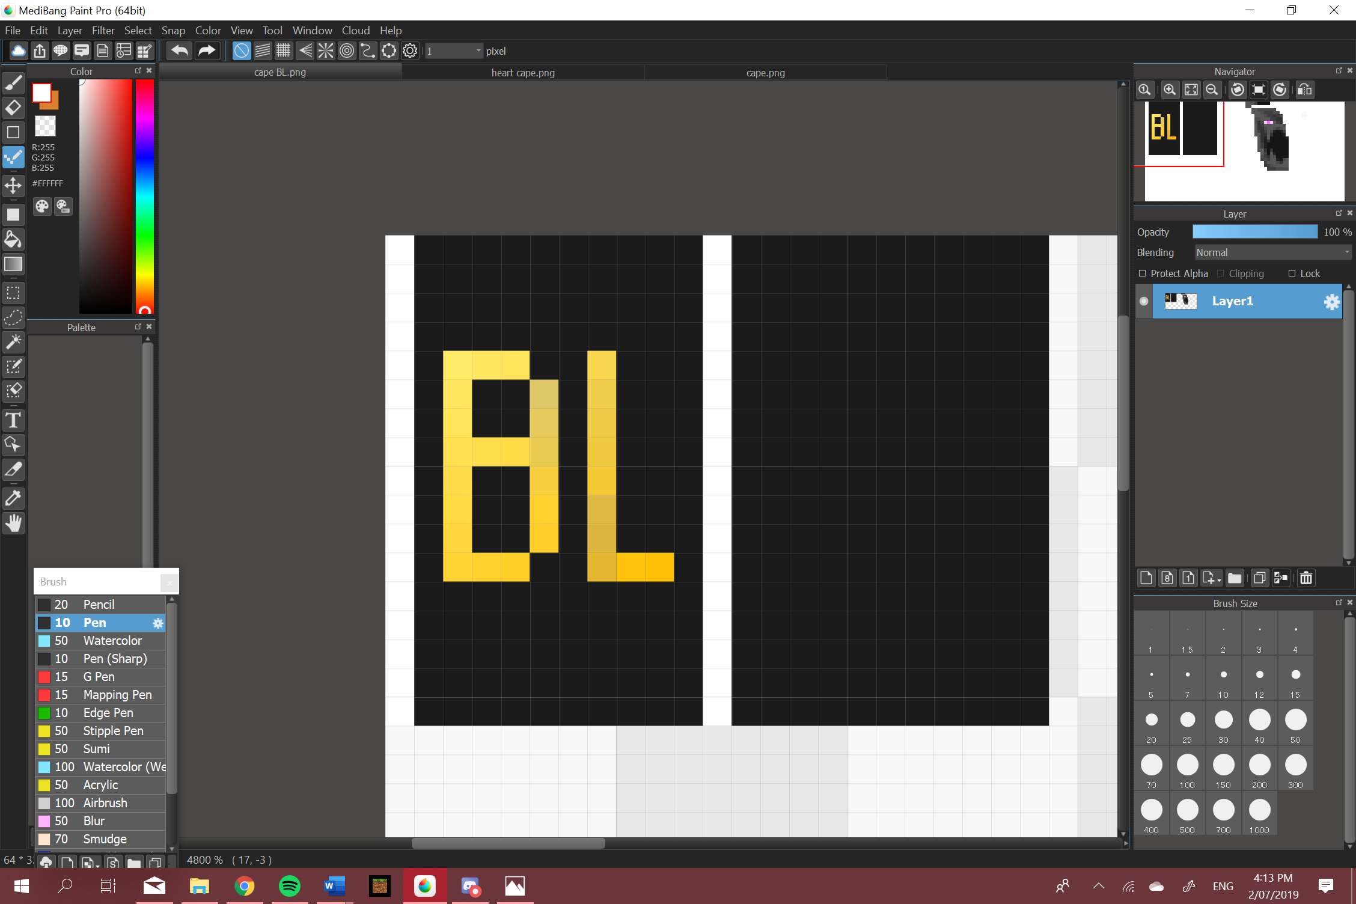Select the G Pen brush
This screenshot has width=1356, height=904.
coord(100,677)
